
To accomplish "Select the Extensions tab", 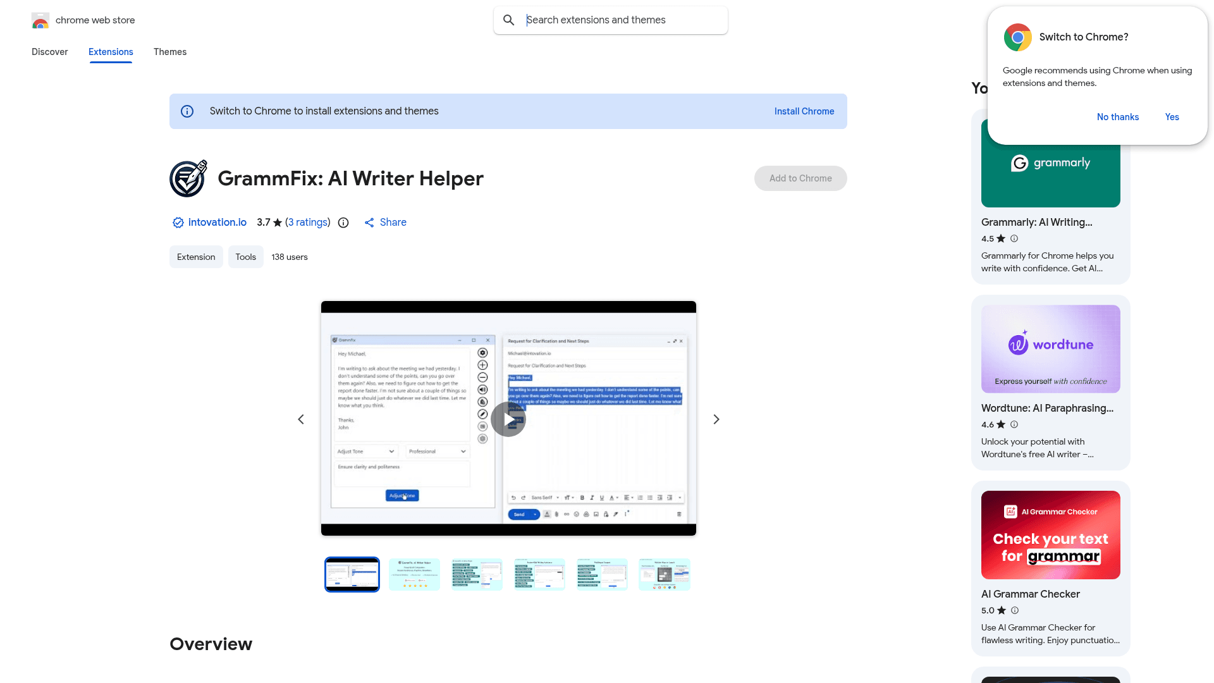I will (x=111, y=52).
